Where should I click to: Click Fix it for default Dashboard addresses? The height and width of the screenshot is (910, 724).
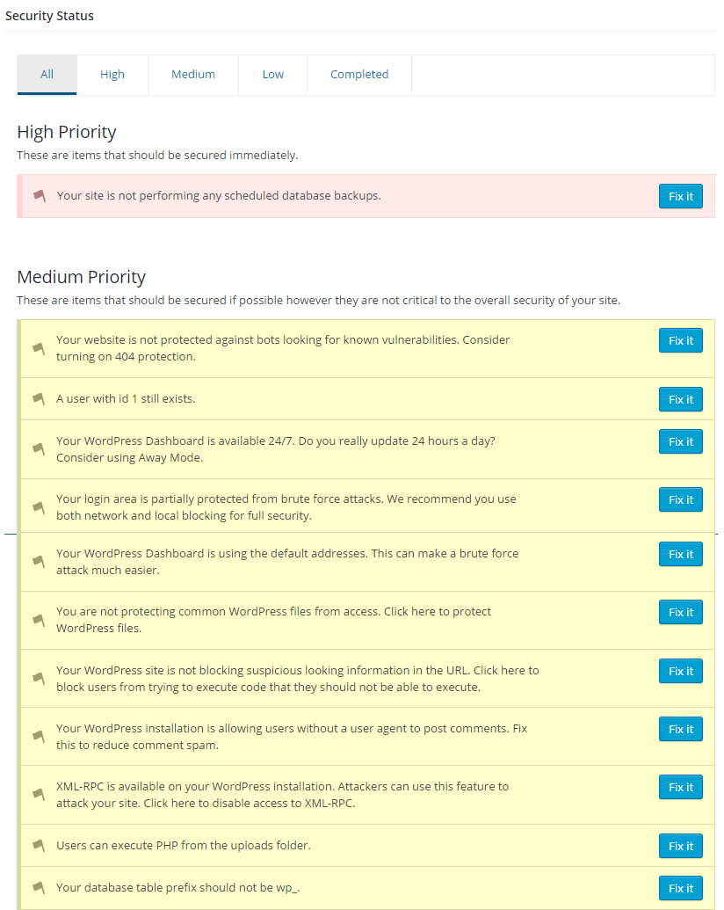681,555
